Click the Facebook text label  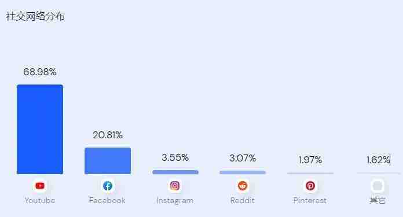[x=107, y=200]
